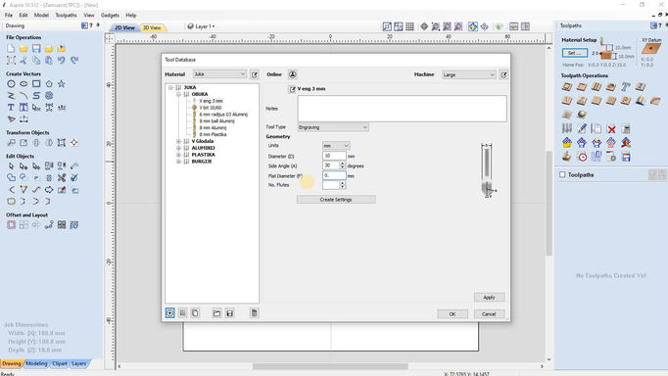Select the 8 mm Plastika tool in tree
This screenshot has width=668, height=376.
[213, 134]
